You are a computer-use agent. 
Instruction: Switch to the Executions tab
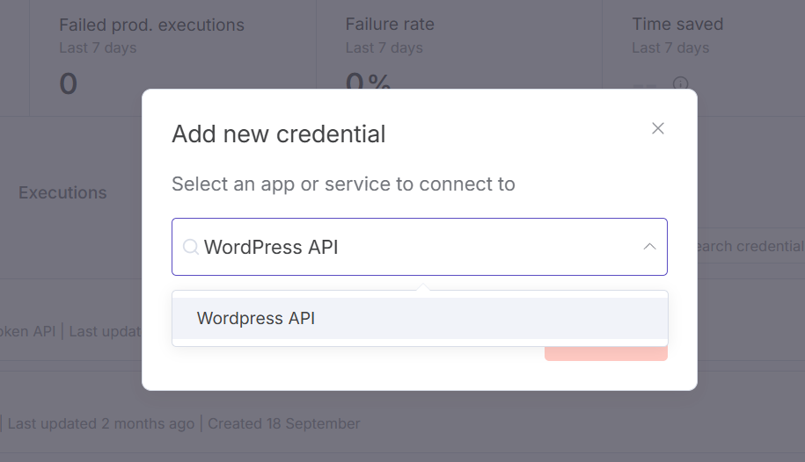[x=62, y=193]
